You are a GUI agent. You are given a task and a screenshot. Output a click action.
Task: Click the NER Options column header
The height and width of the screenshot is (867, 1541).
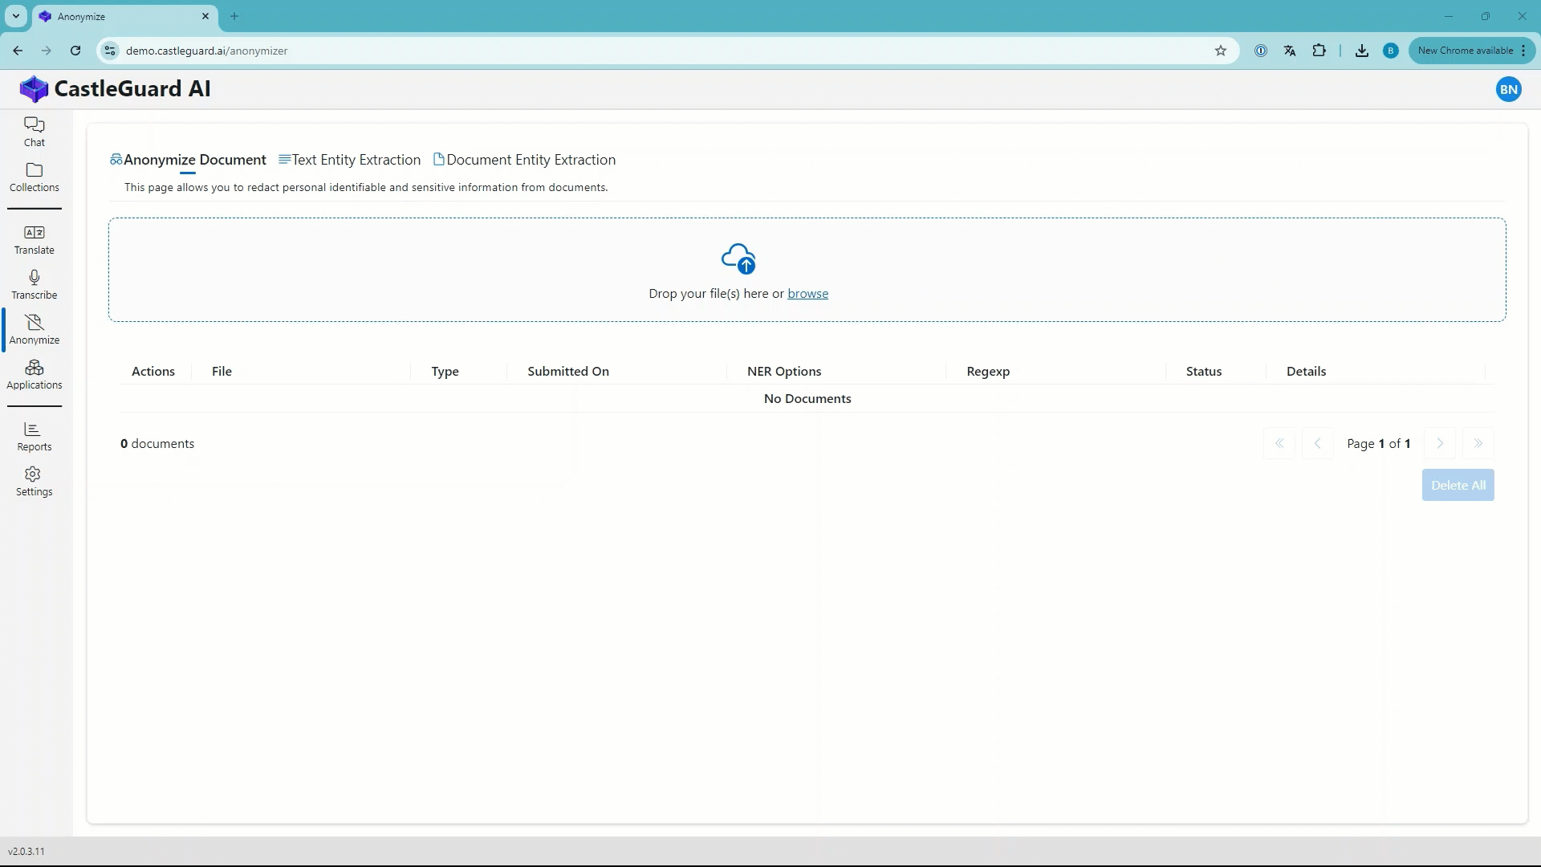coord(784,371)
